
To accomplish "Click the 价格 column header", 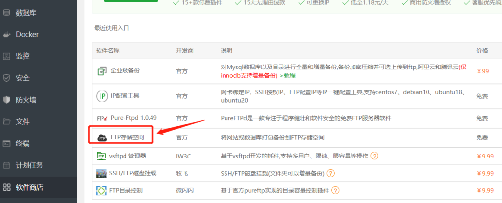I will 482,50.
